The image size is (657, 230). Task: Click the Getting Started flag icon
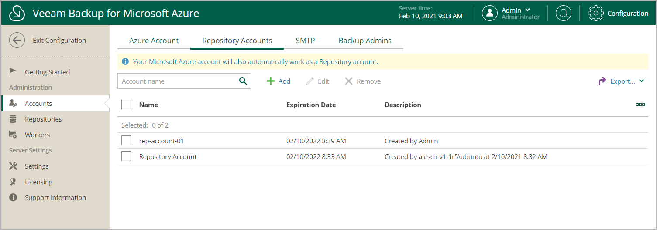pyautogui.click(x=13, y=72)
